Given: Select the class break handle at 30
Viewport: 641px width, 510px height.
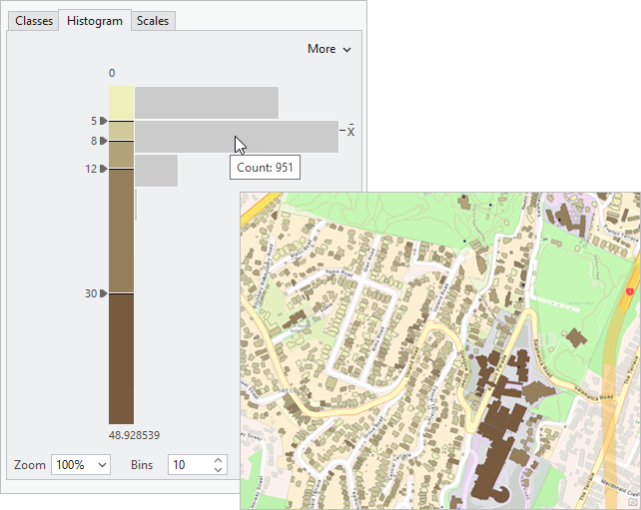Looking at the screenshot, I should click(x=104, y=293).
